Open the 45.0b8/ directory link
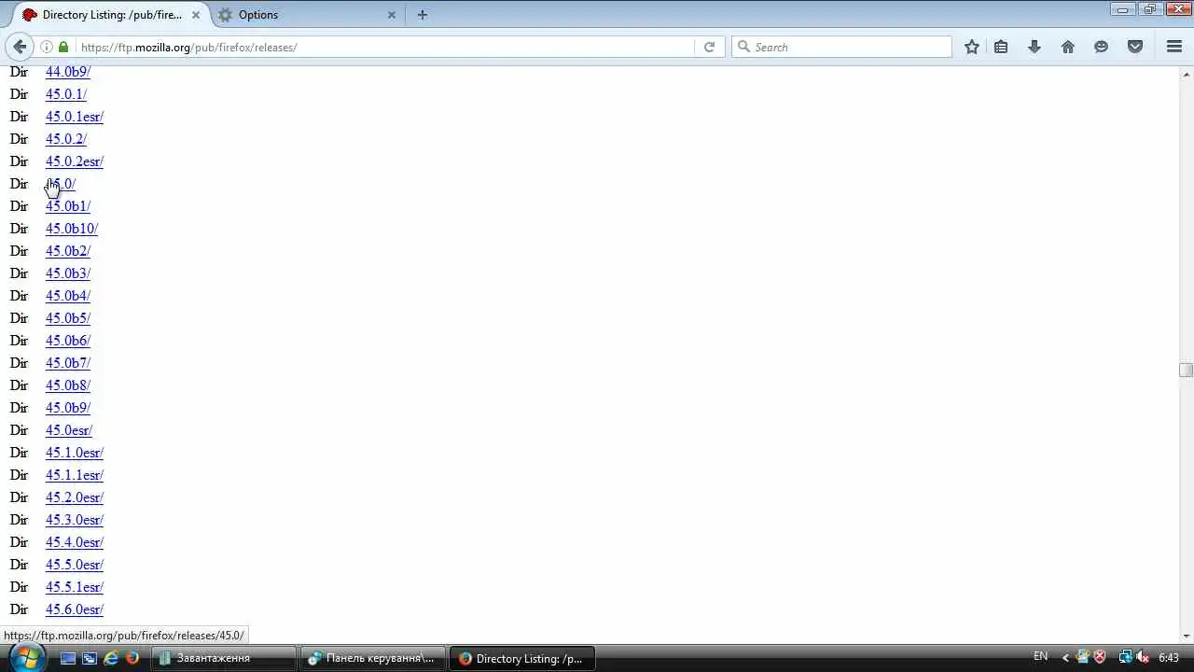 (68, 385)
